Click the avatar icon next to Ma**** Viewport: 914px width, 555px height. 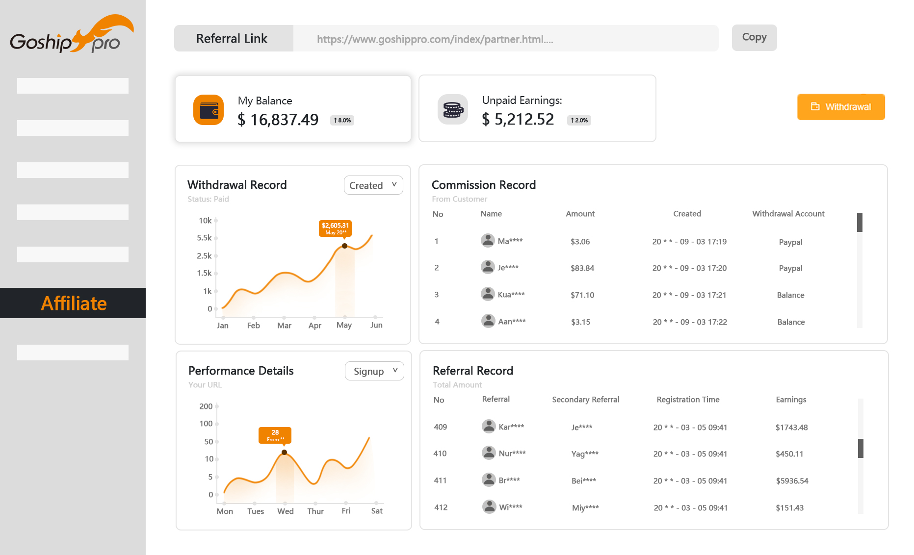pyautogui.click(x=488, y=240)
